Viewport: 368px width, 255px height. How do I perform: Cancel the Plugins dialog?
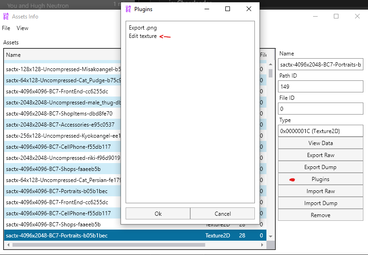click(223, 213)
